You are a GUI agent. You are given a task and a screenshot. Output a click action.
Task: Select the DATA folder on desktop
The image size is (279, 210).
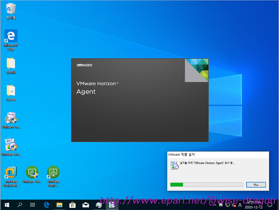[x=11, y=93]
